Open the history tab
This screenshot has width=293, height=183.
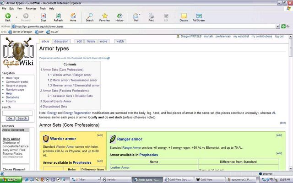pos(91,41)
